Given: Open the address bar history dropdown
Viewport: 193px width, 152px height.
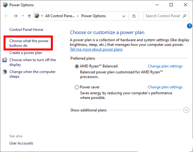Looking at the screenshot, I should tap(124, 16).
